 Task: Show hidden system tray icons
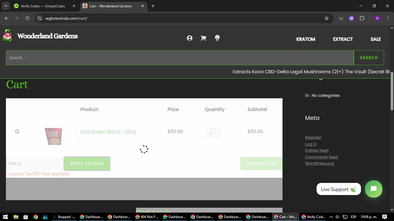331,217
